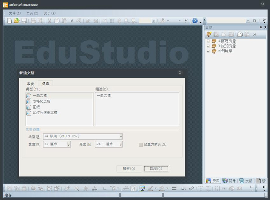Click the Bold B icon
The width and height of the screenshot is (270, 200).
click(255, 21)
